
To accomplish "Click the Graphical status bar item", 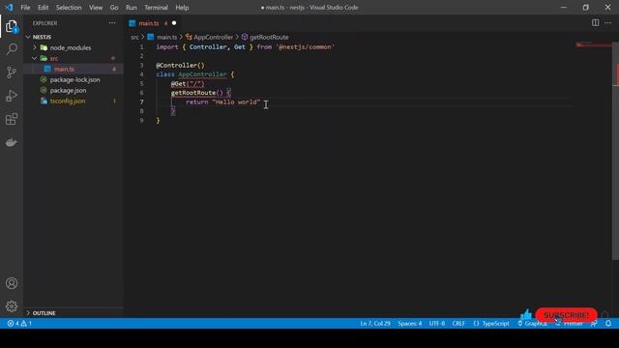I will coord(532,323).
